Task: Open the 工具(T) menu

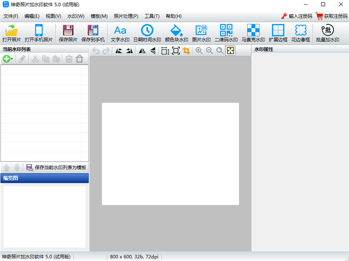Action: [152, 16]
